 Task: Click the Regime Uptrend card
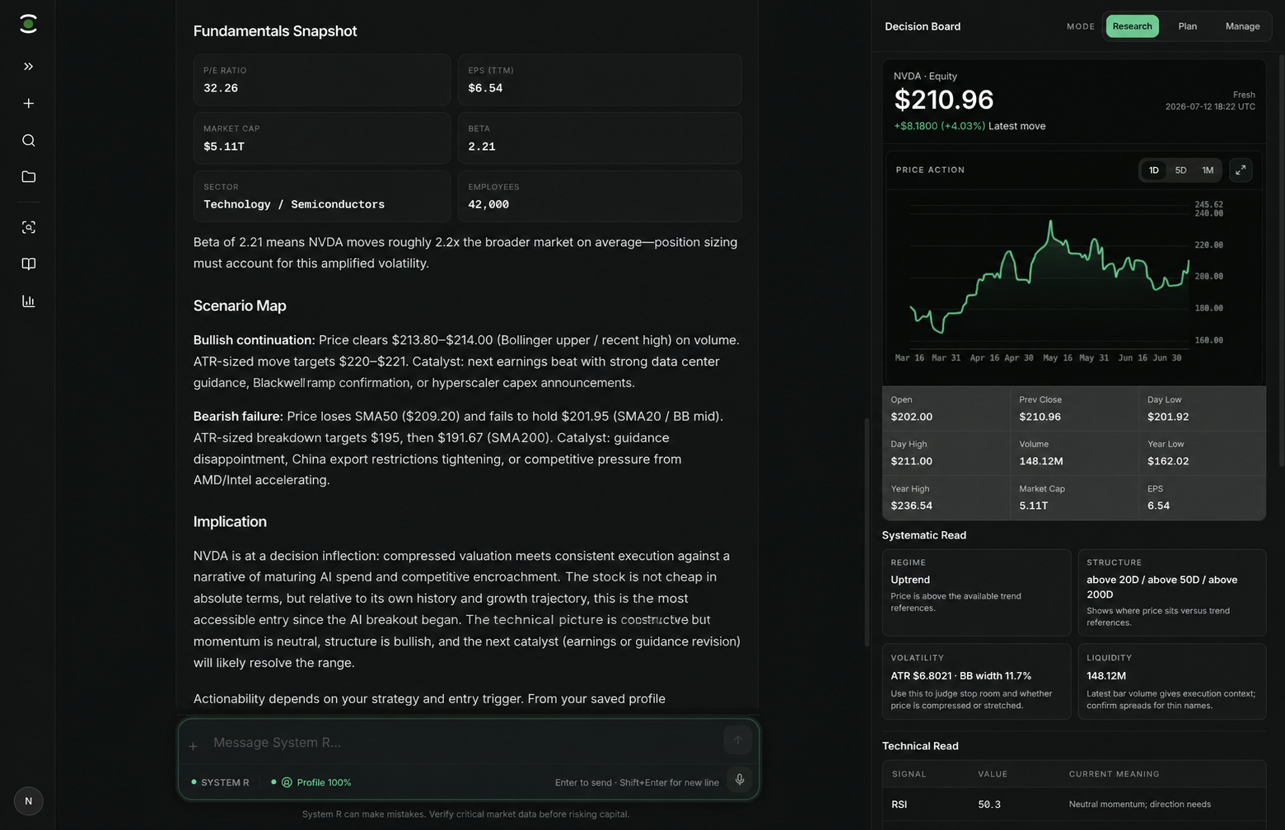tap(976, 593)
